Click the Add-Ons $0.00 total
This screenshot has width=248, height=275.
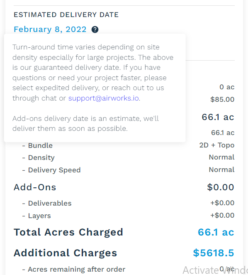(221, 187)
